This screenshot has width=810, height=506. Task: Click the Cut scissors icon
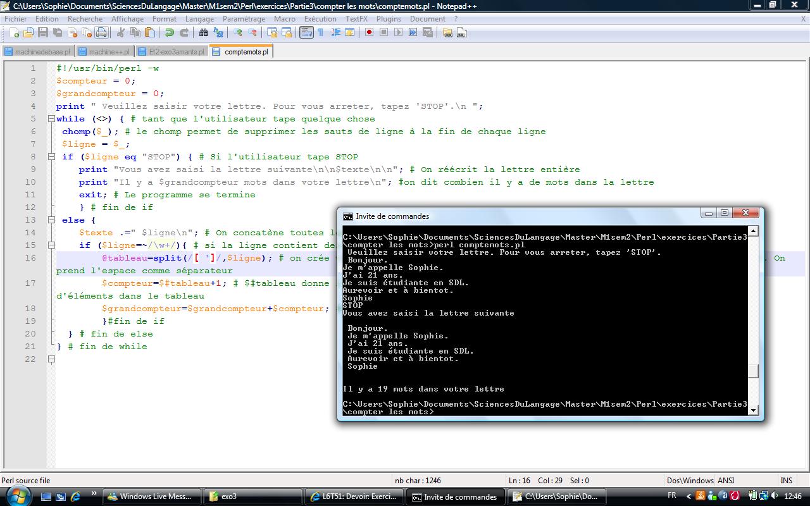pos(121,33)
